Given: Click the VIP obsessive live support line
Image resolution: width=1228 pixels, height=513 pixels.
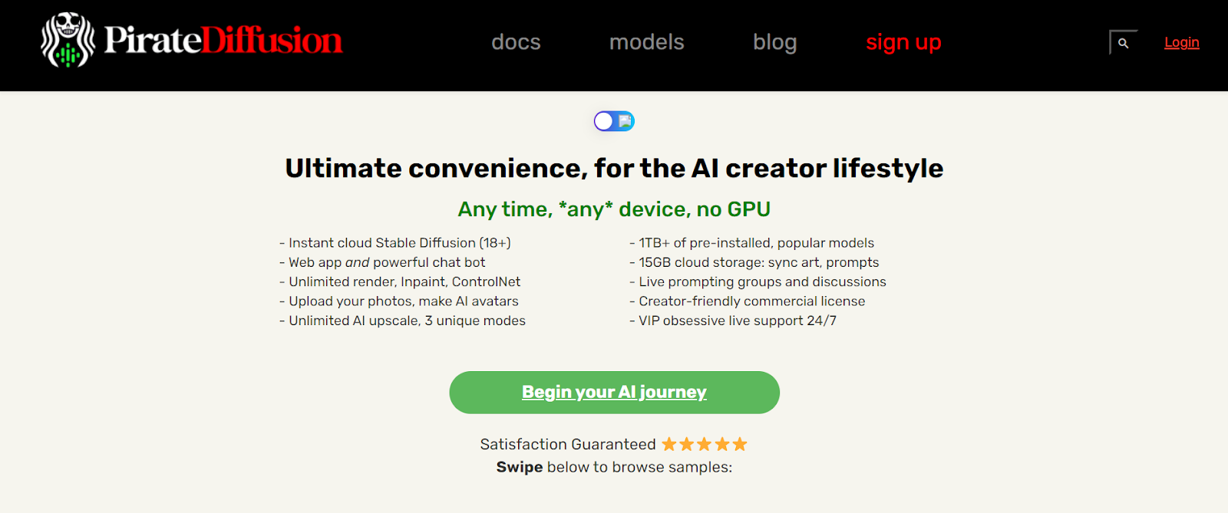Looking at the screenshot, I should (x=733, y=321).
